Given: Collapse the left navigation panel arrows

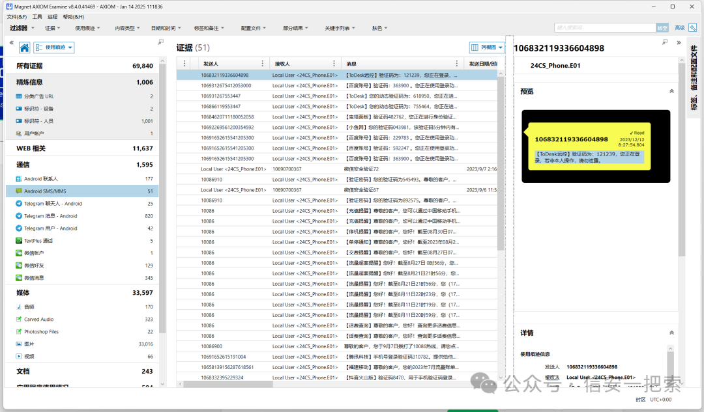Looking at the screenshot, I should tap(12, 42).
